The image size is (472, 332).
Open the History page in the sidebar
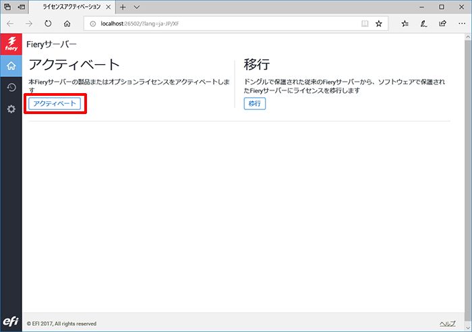[11, 87]
